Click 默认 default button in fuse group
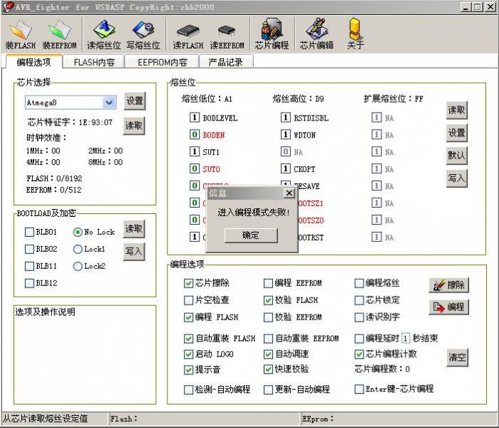The width and height of the screenshot is (499, 428). [457, 156]
